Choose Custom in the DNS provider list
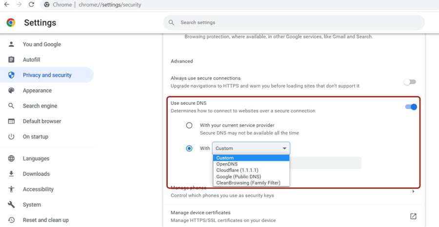439x227 pixels. pyautogui.click(x=251, y=158)
